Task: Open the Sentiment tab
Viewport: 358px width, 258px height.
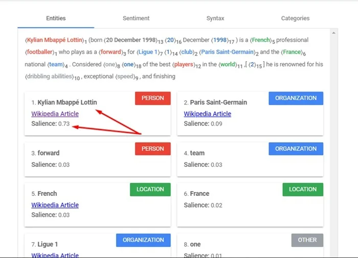Action: [136, 18]
